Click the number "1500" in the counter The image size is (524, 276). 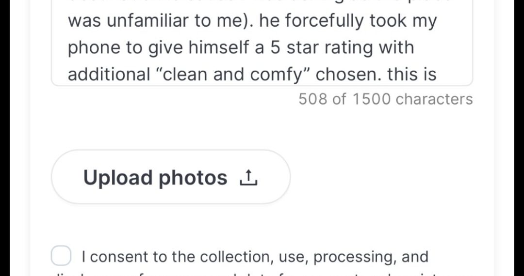click(x=371, y=99)
